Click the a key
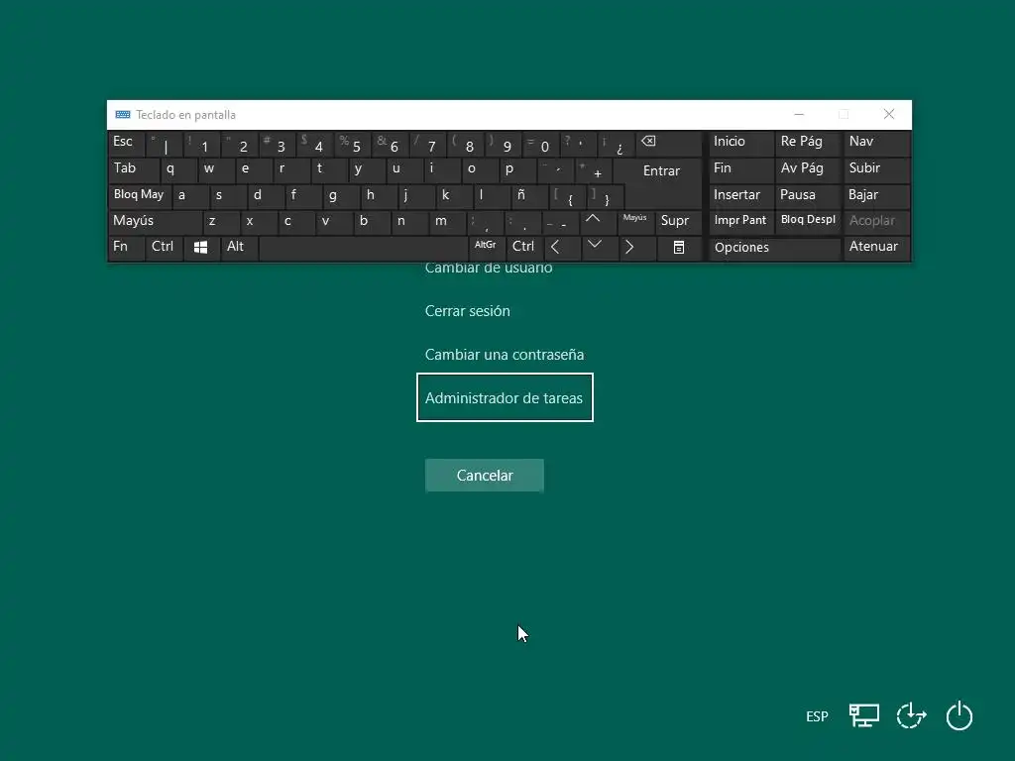1015x761 pixels. (x=190, y=195)
